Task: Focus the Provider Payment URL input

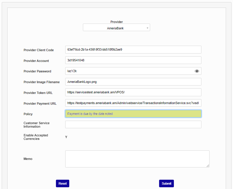Action: (x=133, y=103)
